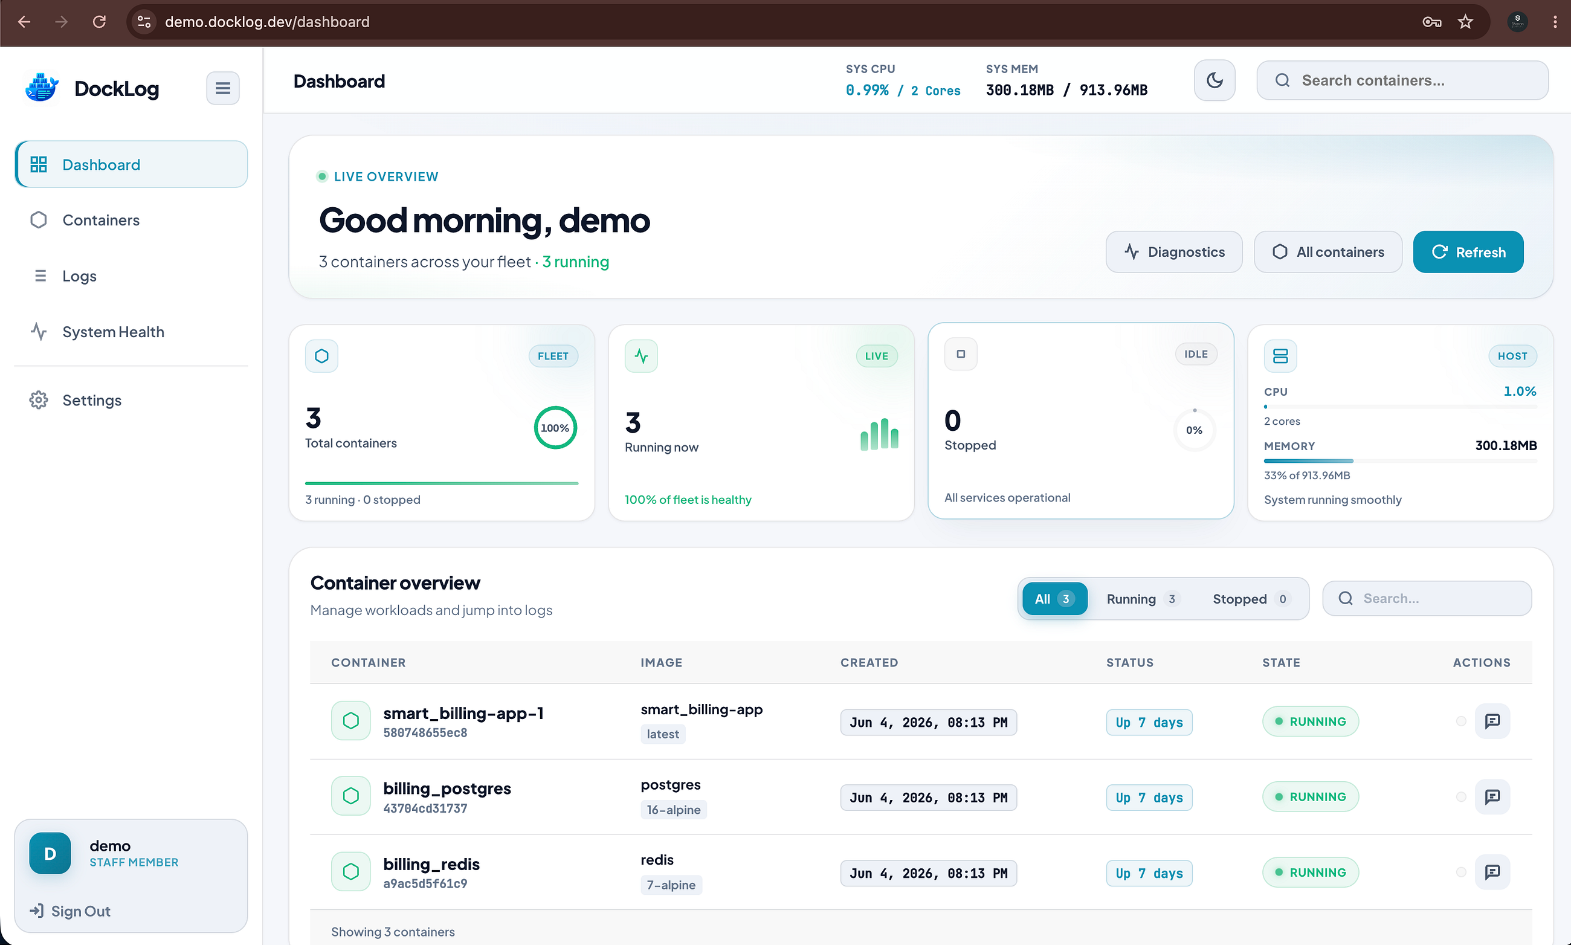Viewport: 1571px width, 945px height.
Task: Click the site information icon in address bar
Action: 144,22
